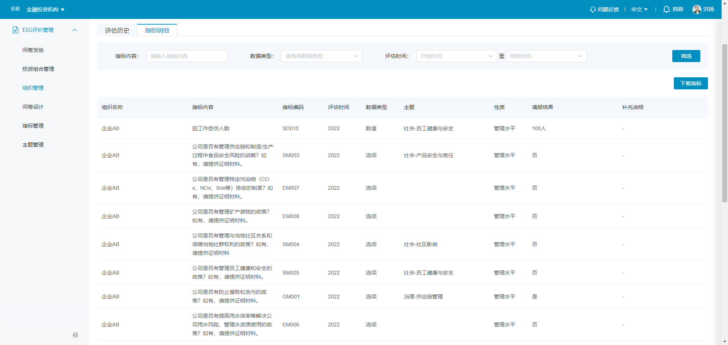Click the ESG评价管理 document icon
Screen dimensions: 728x345
tap(16, 30)
